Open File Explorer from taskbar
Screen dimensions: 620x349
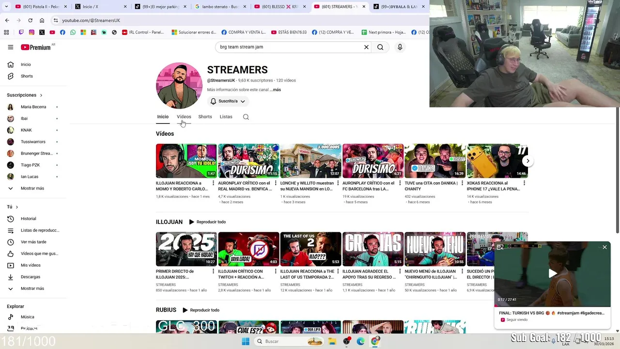coord(332,341)
